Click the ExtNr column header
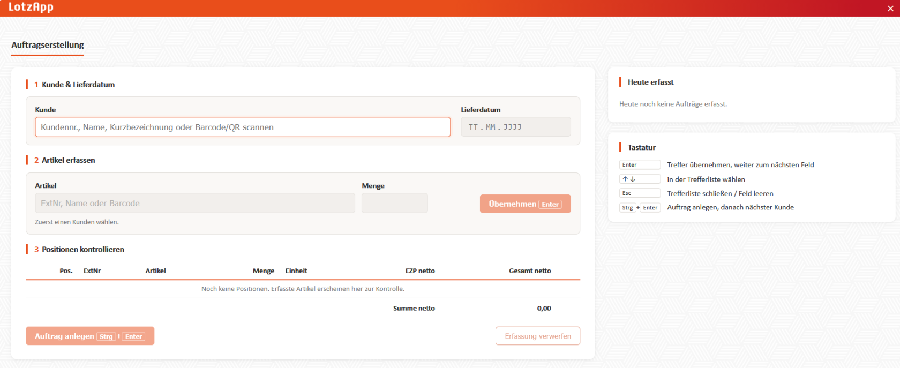This screenshot has height=368, width=900. tap(92, 271)
